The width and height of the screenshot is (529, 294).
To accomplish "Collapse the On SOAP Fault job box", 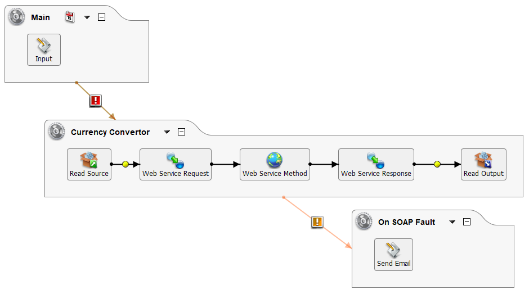I will tap(467, 222).
